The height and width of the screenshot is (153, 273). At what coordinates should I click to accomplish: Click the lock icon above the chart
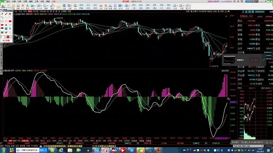pos(226,11)
